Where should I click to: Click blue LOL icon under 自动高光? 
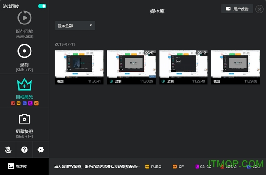(x=24, y=103)
